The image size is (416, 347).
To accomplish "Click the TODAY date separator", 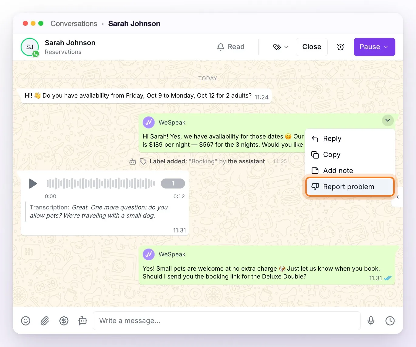I will [x=208, y=78].
